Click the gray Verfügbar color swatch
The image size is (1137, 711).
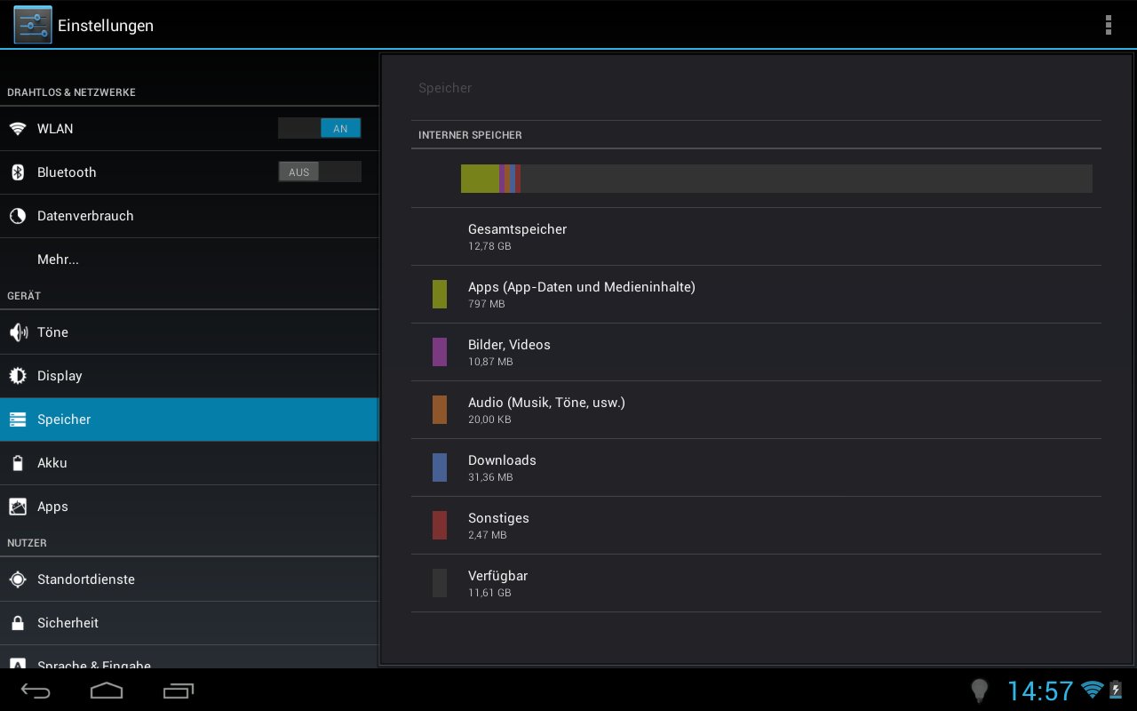[440, 583]
